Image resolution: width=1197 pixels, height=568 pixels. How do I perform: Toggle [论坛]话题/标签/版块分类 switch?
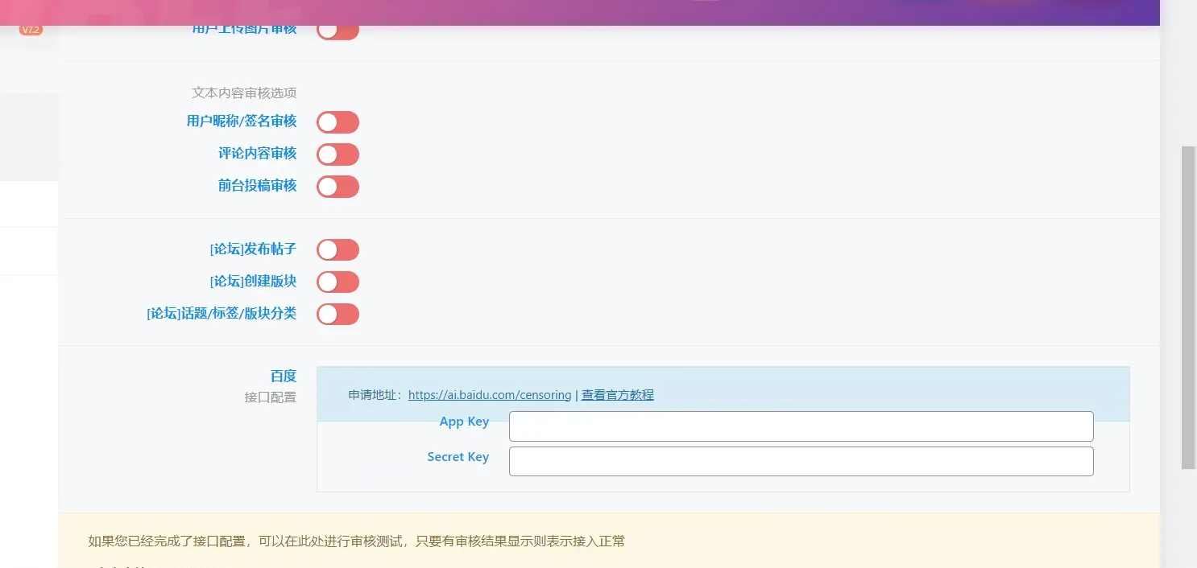(x=338, y=315)
